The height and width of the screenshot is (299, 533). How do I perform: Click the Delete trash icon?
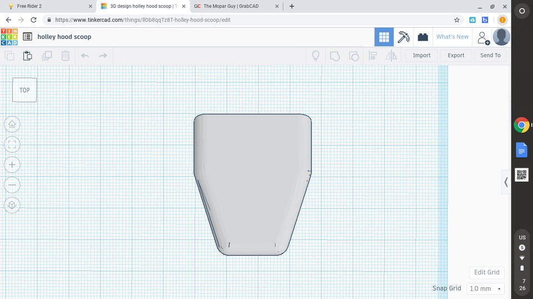click(x=66, y=55)
